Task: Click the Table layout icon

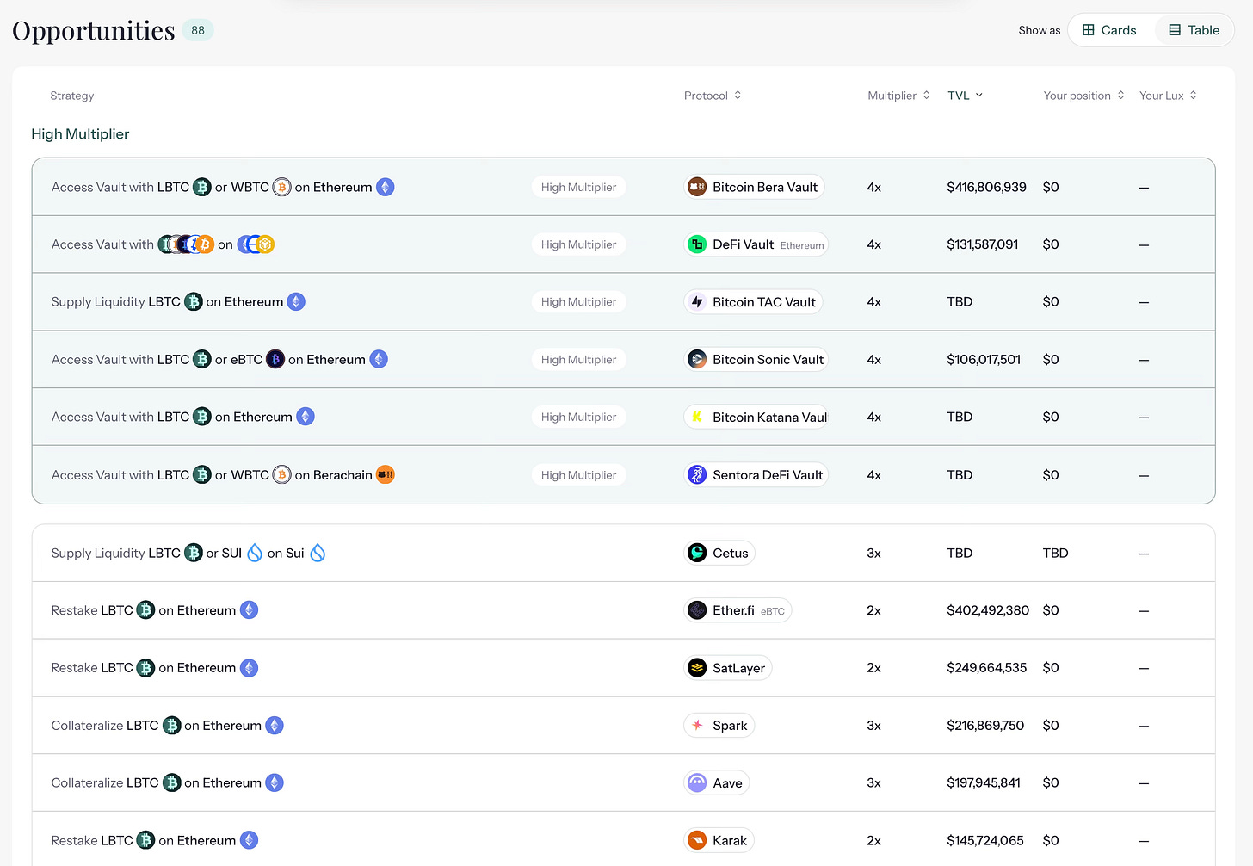Action: click(1175, 30)
